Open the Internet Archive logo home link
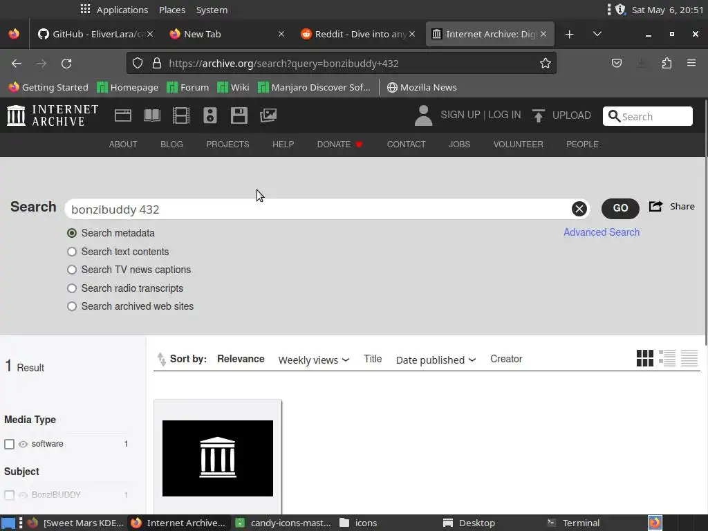This screenshot has width=708, height=531. click(x=53, y=115)
